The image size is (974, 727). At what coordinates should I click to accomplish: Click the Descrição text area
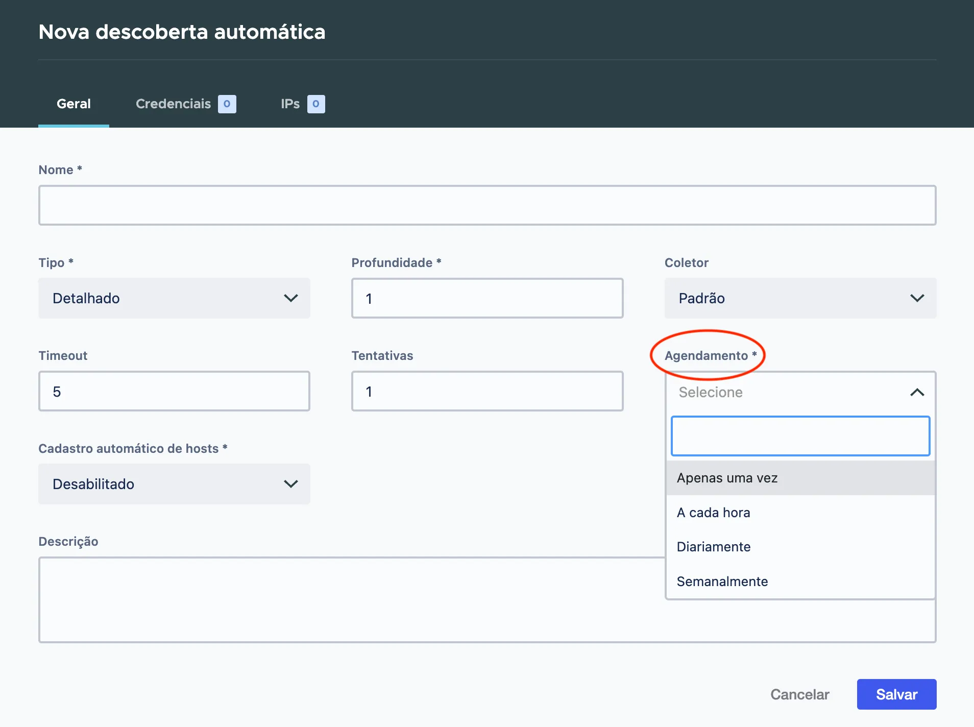(352, 600)
